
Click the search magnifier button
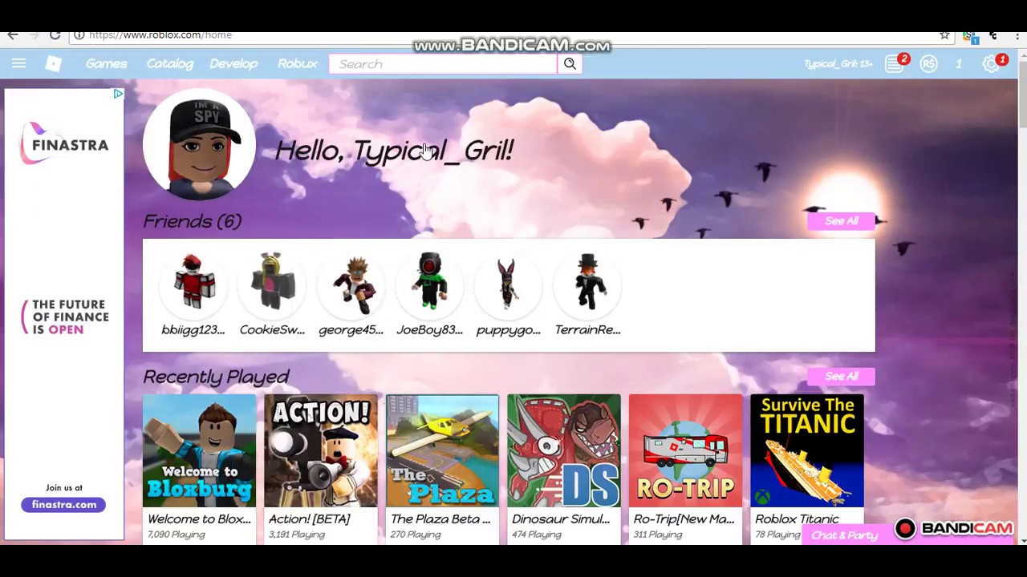pos(570,64)
